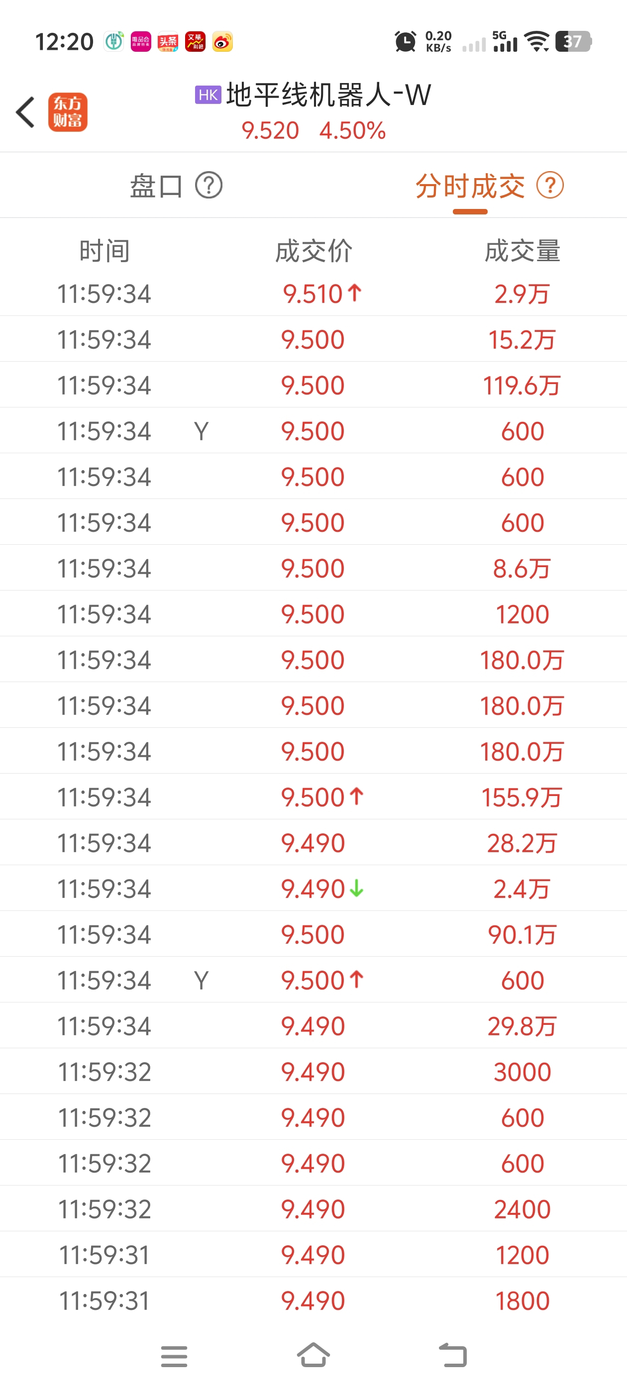This screenshot has width=627, height=1393.
Task: Select the 119.6万 volume trade row
Action: [313, 385]
